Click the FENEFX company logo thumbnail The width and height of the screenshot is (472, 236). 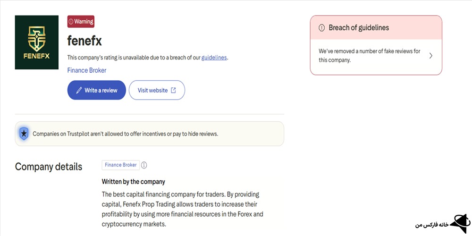click(36, 42)
